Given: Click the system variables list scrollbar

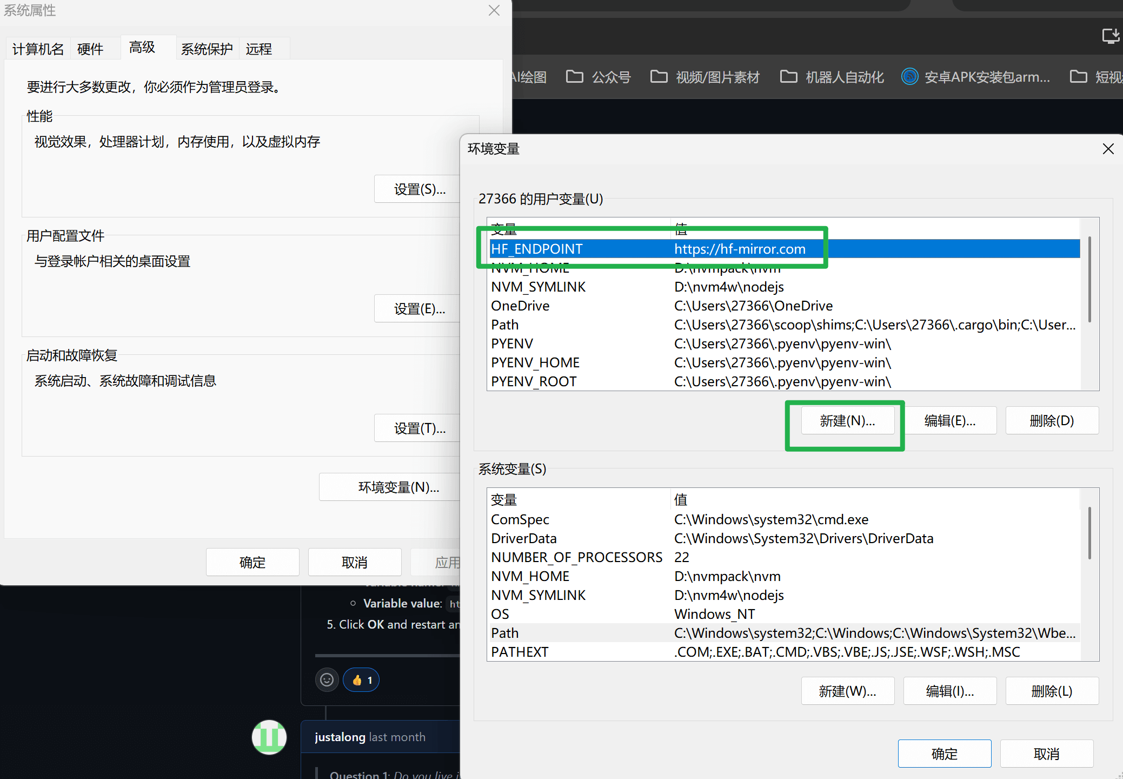Looking at the screenshot, I should (1089, 533).
